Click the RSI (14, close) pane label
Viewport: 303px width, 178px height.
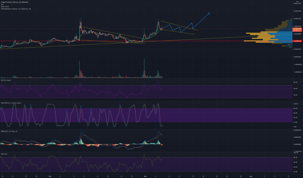point(6,80)
